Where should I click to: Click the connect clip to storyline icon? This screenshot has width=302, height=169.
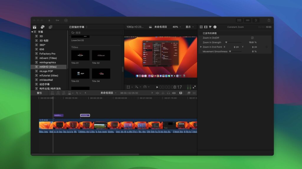[x=52, y=93]
